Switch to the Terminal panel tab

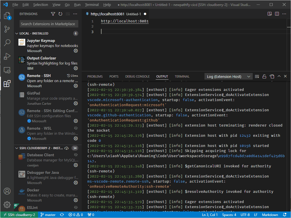click(x=182, y=76)
